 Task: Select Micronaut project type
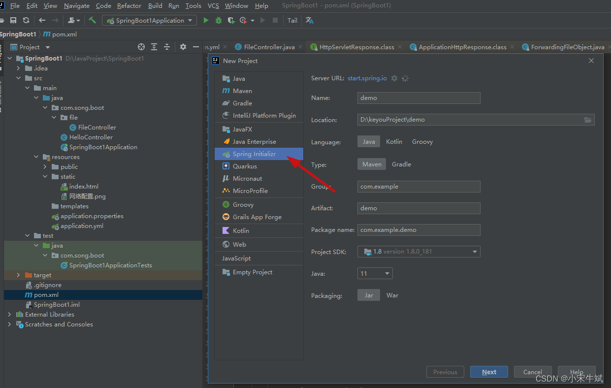pos(259,178)
